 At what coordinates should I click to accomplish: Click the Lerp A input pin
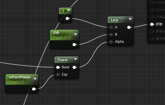point(111,27)
